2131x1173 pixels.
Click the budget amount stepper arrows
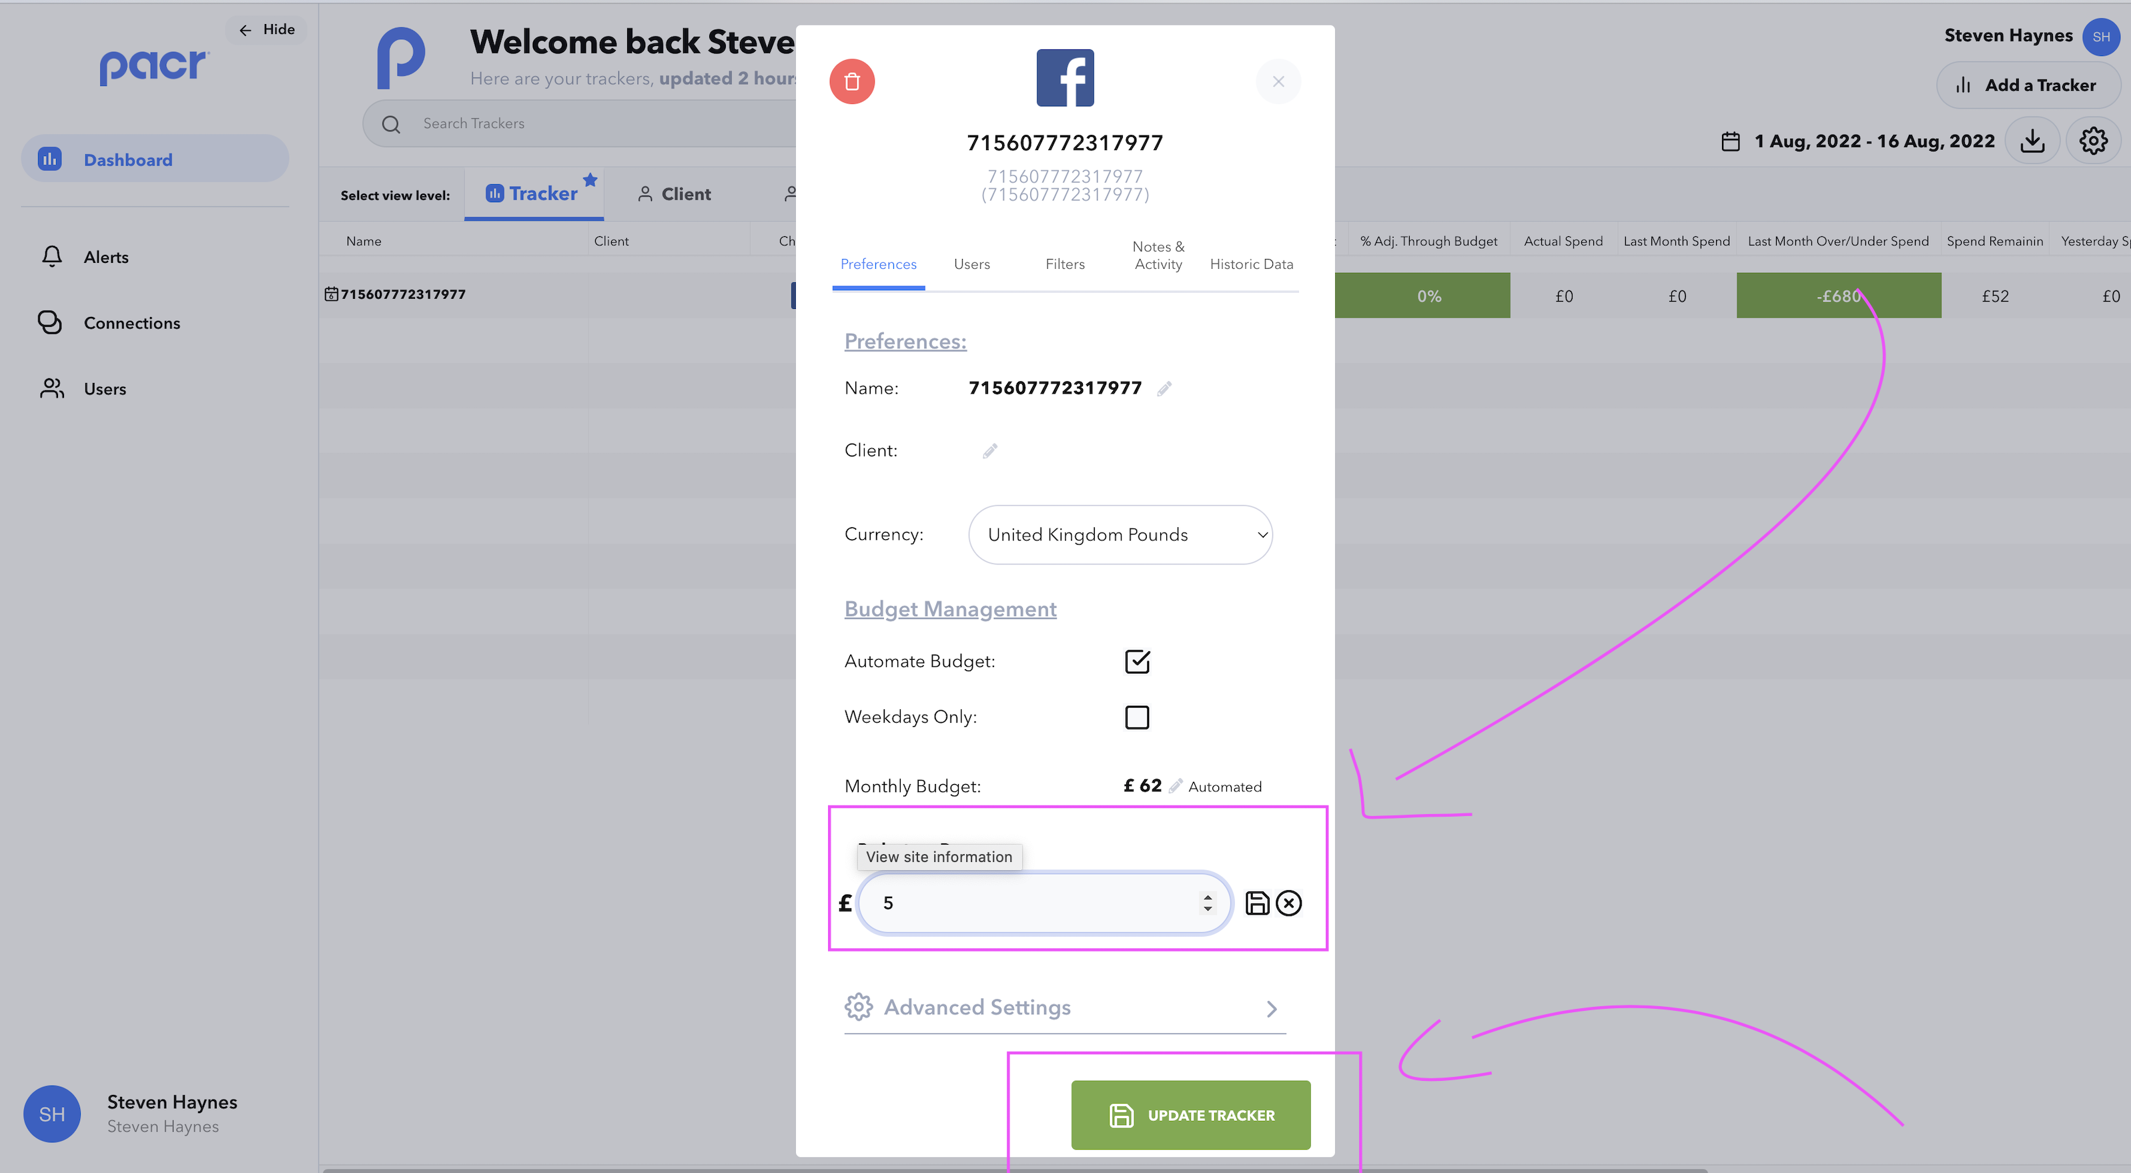(1207, 903)
